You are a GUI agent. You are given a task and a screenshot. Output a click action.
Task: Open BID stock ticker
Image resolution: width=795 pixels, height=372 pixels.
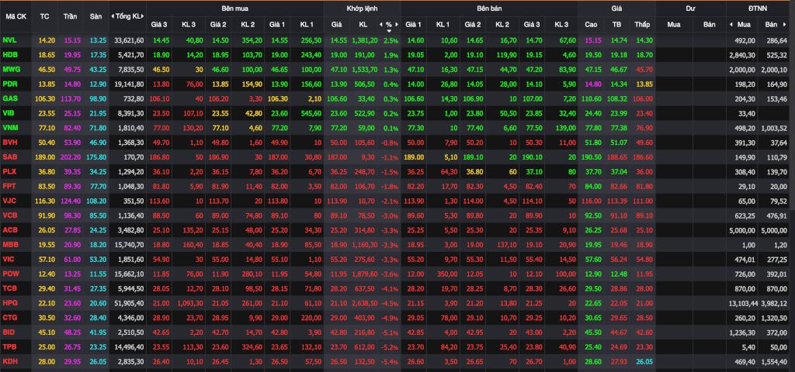pyautogui.click(x=9, y=333)
